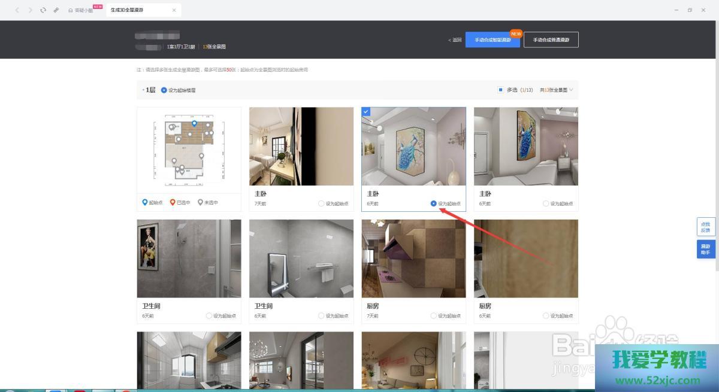Expand the 共13张全景图 dropdown chevron
Viewport: 719px width, 392px height.
click(571, 90)
